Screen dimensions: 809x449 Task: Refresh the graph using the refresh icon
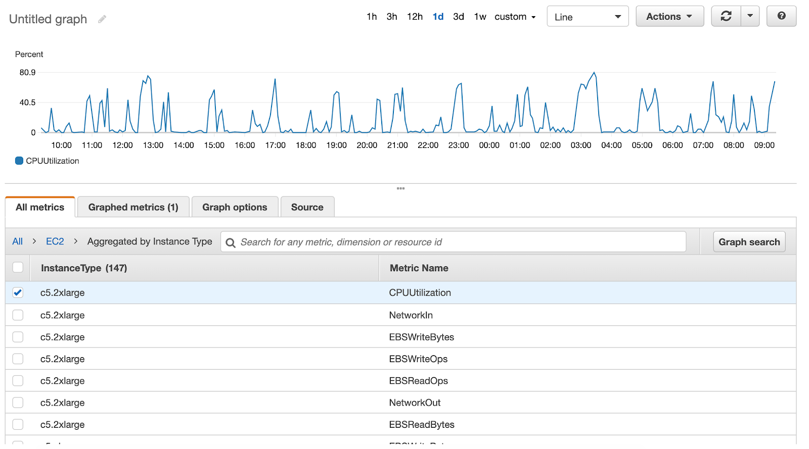point(726,16)
